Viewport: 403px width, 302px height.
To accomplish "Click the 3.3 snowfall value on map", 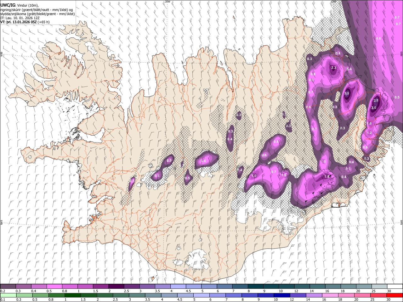I will coord(347,93).
